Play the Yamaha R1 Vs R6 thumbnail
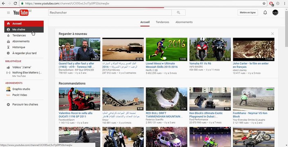Screen dimensions: 288x147 [x=210, y=49]
